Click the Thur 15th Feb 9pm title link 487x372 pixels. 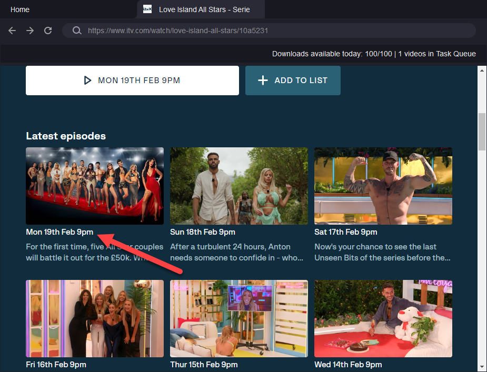coord(204,365)
